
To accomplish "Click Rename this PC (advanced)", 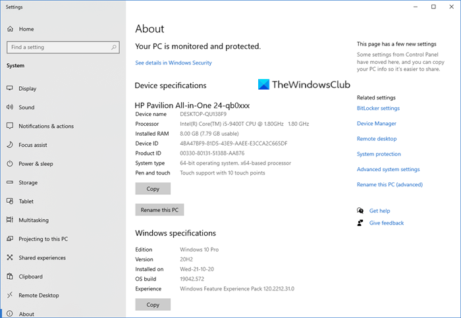I will tap(390, 184).
